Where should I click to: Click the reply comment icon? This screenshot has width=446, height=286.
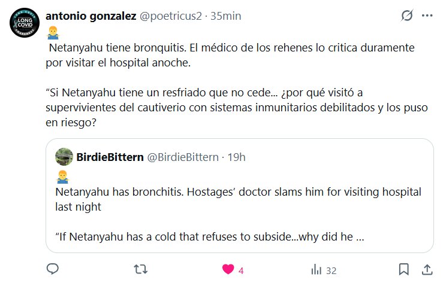53,269
